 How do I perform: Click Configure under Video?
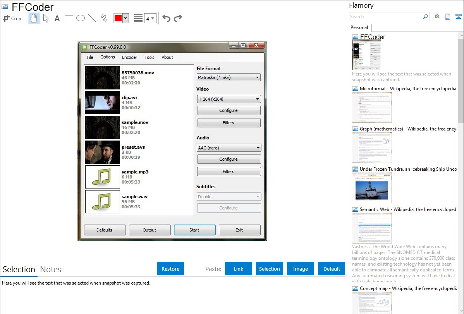pyautogui.click(x=229, y=110)
